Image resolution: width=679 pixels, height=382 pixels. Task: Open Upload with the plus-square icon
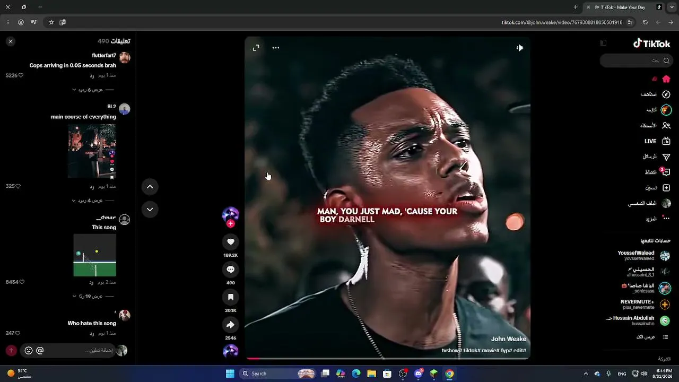tap(666, 188)
